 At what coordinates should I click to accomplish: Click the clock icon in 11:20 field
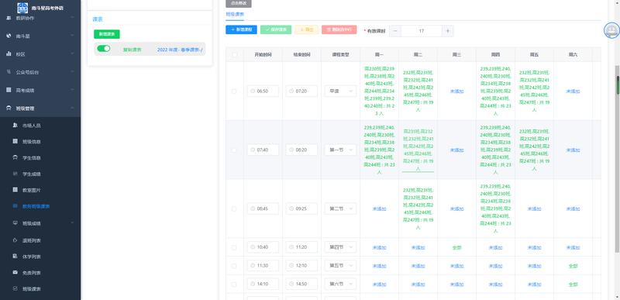click(x=291, y=247)
